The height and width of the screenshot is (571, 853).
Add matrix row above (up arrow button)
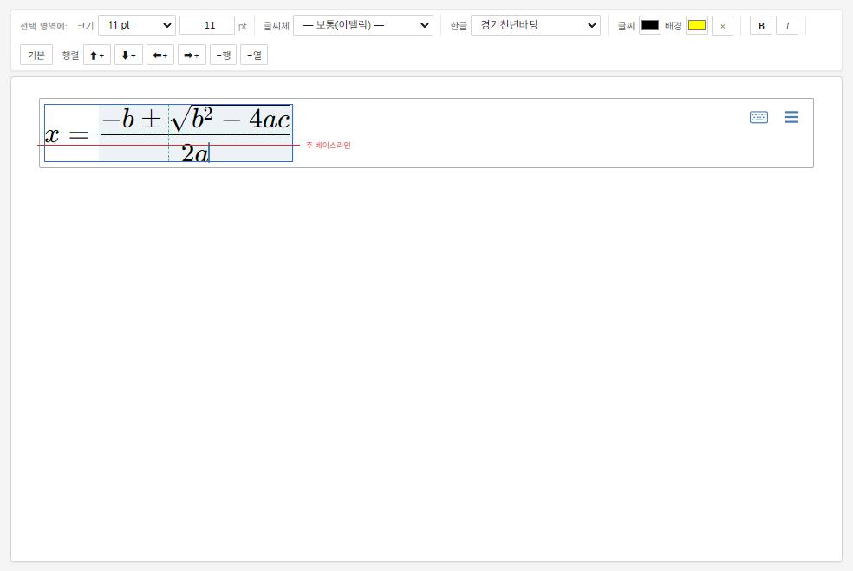[97, 55]
